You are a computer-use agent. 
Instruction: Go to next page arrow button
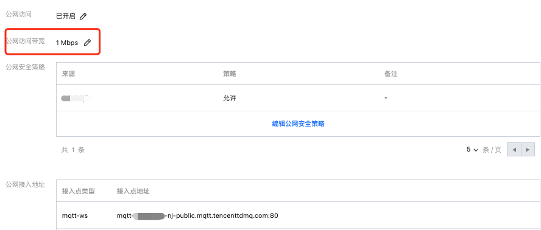528,150
